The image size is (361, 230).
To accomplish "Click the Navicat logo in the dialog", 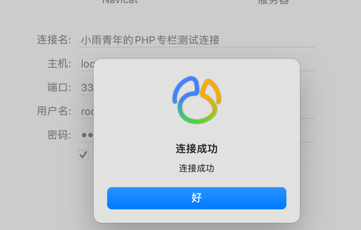I will click(x=197, y=100).
